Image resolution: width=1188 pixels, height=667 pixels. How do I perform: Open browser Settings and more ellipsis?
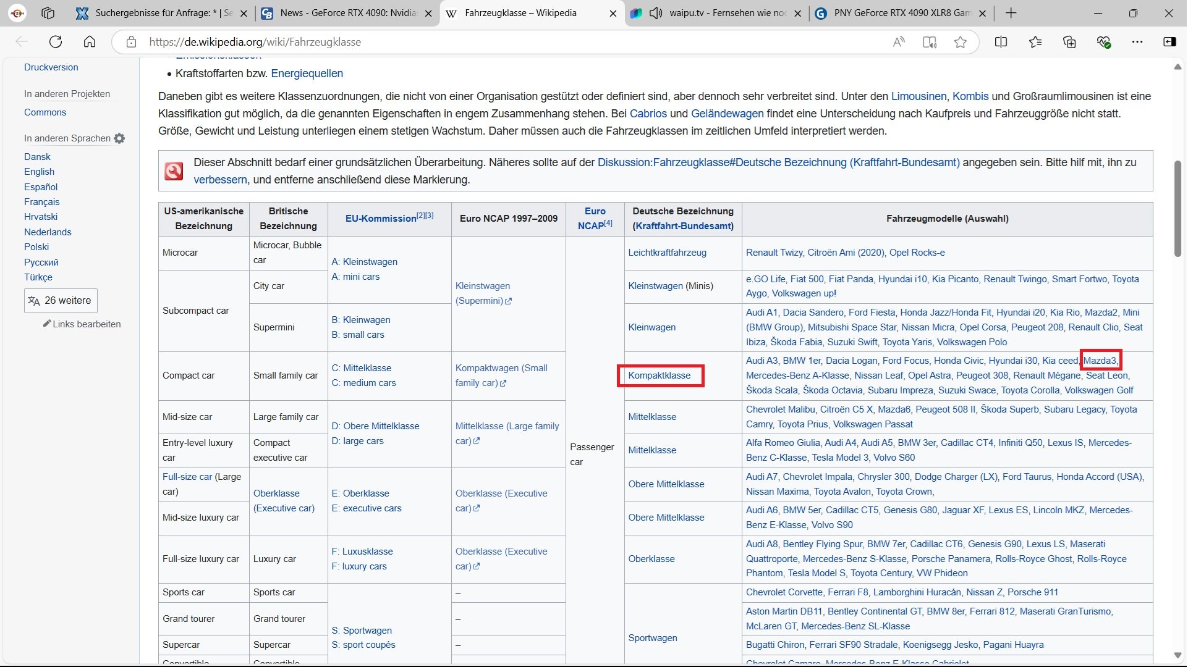[x=1137, y=42]
